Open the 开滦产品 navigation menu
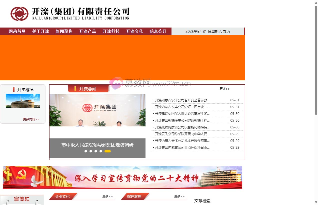Image resolution: width=318 pixels, height=205 pixels. coord(87,31)
